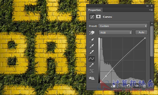Click the smooth curve values icon
This screenshot has height=95, width=158.
[92, 71]
